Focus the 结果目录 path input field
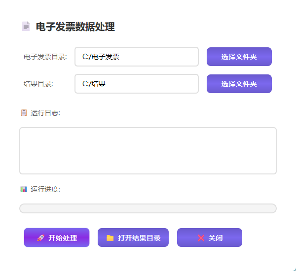 (137, 84)
